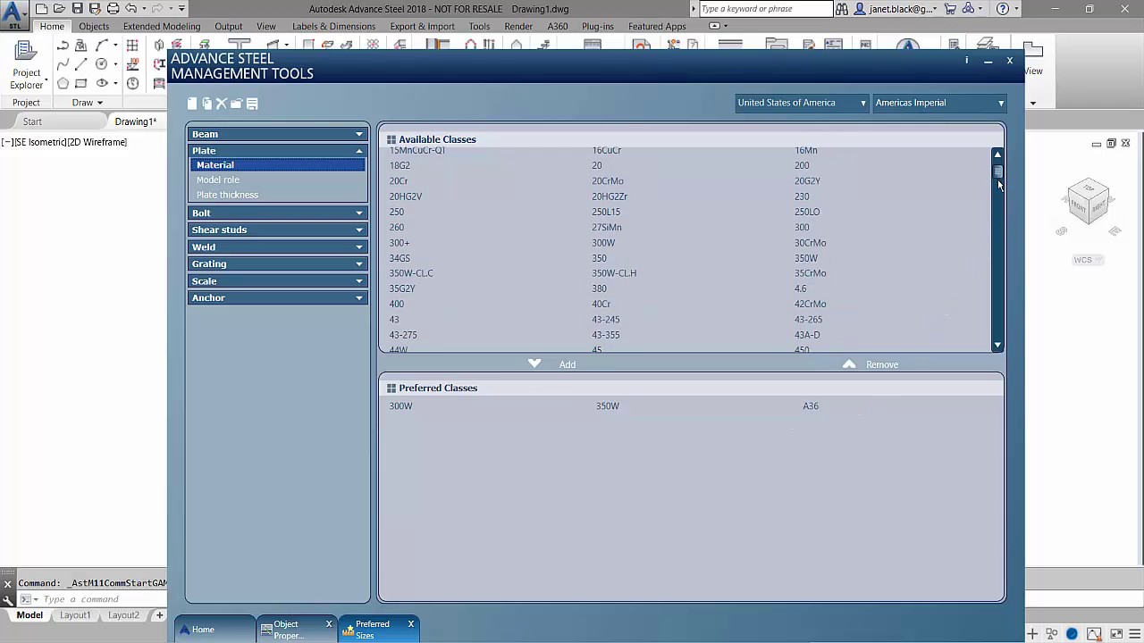Click the delete X icon in Management Tools toolbar
This screenshot has height=643, width=1144.
(x=222, y=104)
